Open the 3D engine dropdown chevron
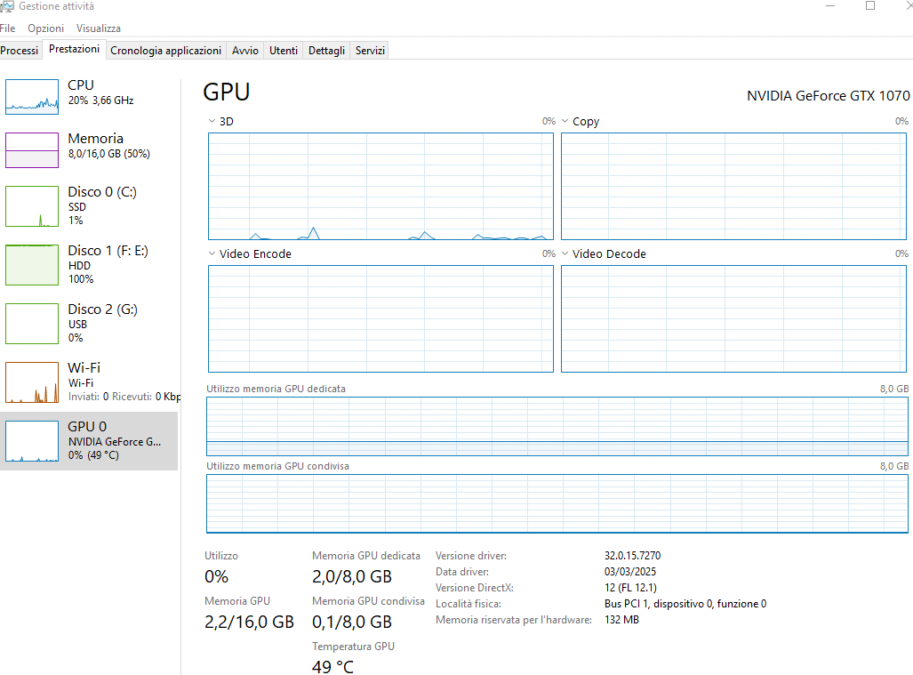 (x=212, y=121)
